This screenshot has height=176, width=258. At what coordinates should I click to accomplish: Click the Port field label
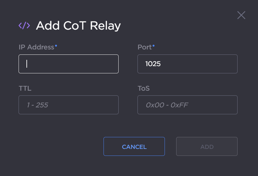pyautogui.click(x=144, y=47)
